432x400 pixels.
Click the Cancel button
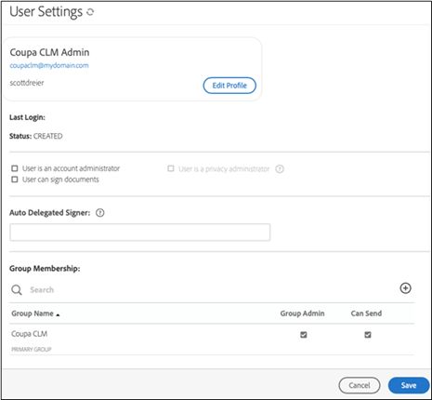pos(360,385)
